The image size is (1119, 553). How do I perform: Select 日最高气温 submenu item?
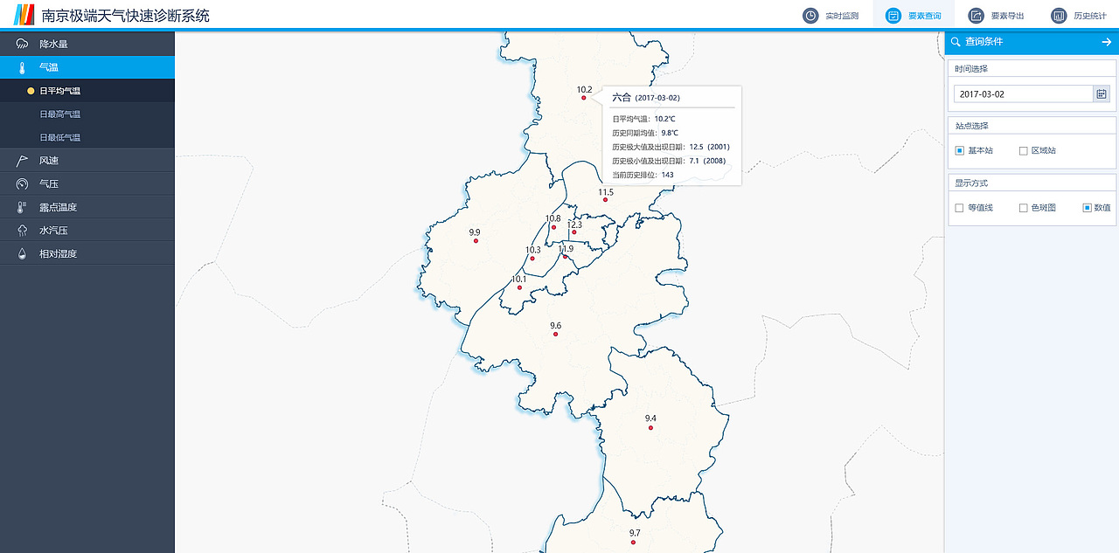point(87,114)
